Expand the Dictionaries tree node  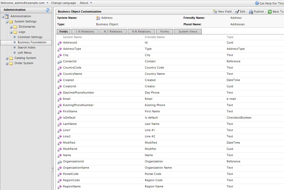pos(11,27)
